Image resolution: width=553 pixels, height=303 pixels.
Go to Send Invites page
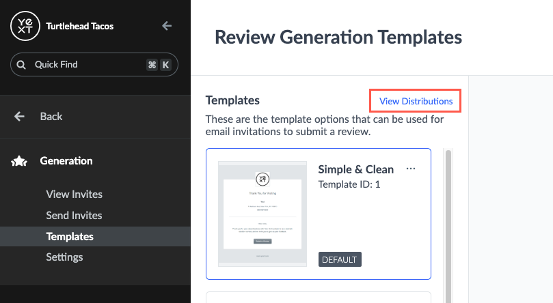pos(74,216)
